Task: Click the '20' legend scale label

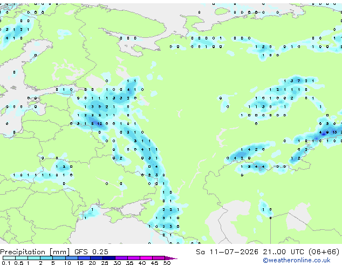Action: click(x=92, y=263)
